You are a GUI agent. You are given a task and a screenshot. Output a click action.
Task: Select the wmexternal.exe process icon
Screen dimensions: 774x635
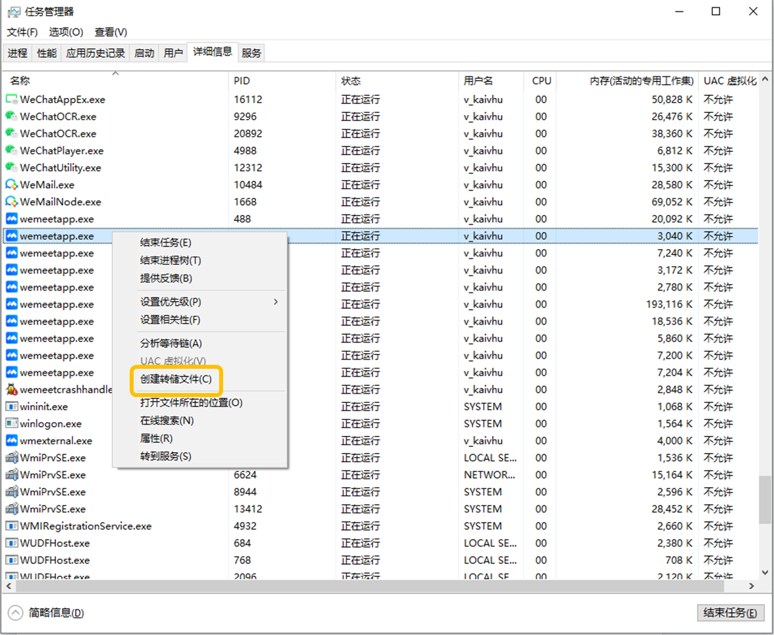pyautogui.click(x=11, y=440)
